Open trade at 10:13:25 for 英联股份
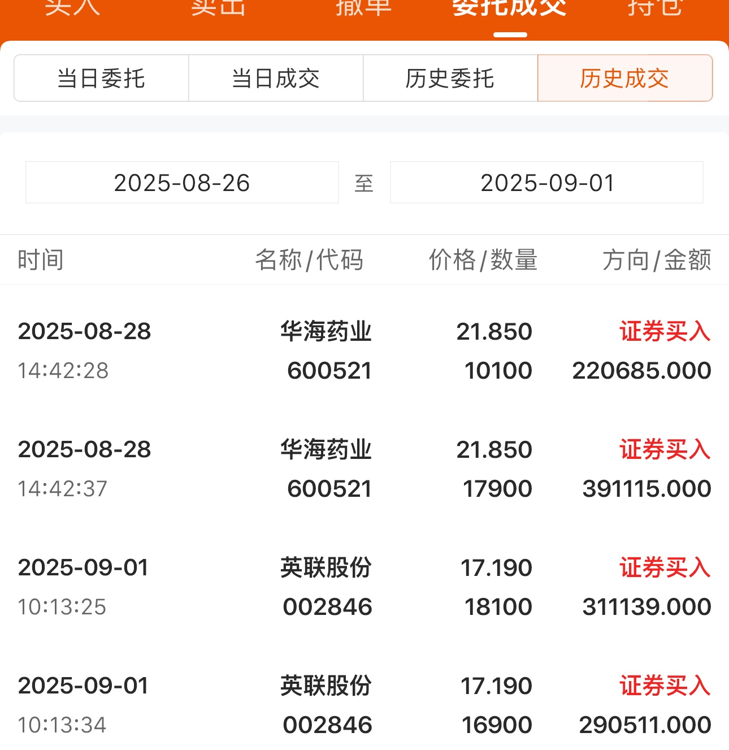This screenshot has height=750, width=729. 364,587
